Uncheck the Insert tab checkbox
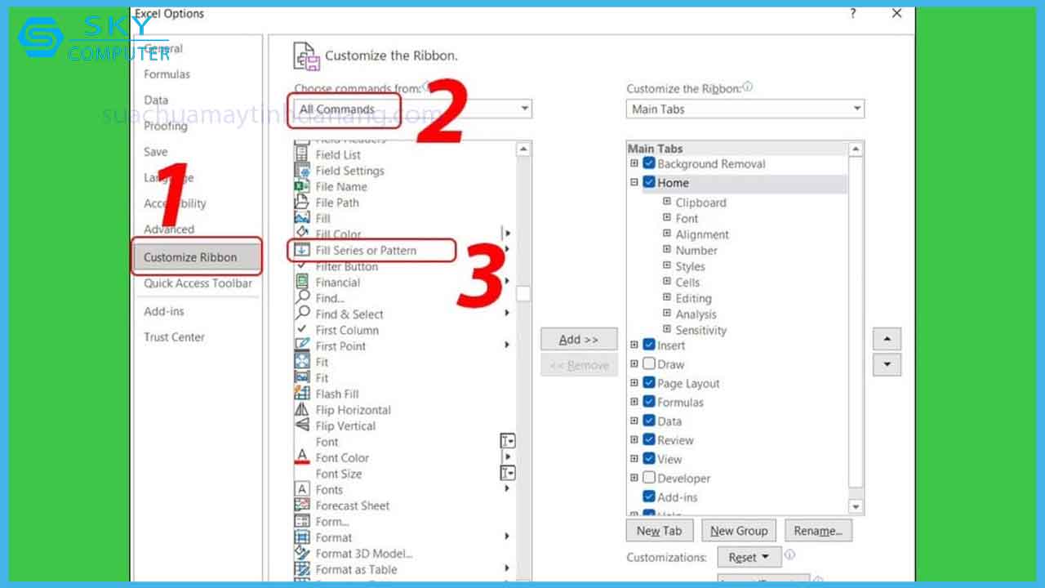 pyautogui.click(x=649, y=345)
